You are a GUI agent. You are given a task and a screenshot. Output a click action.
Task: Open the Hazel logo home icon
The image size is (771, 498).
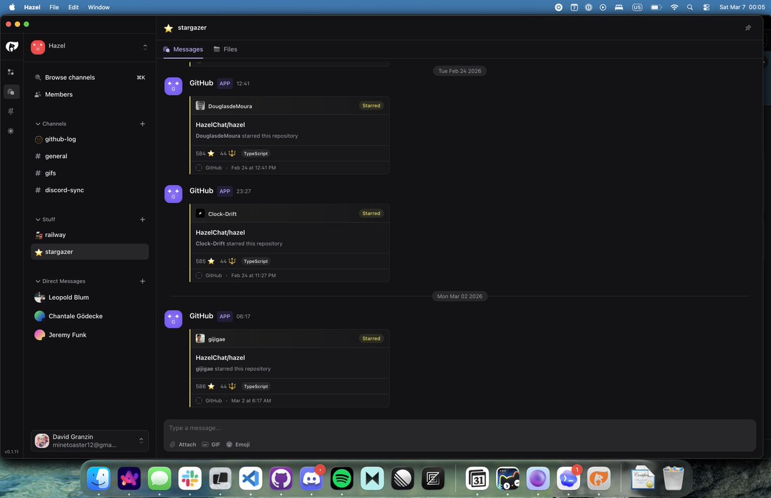pos(12,46)
